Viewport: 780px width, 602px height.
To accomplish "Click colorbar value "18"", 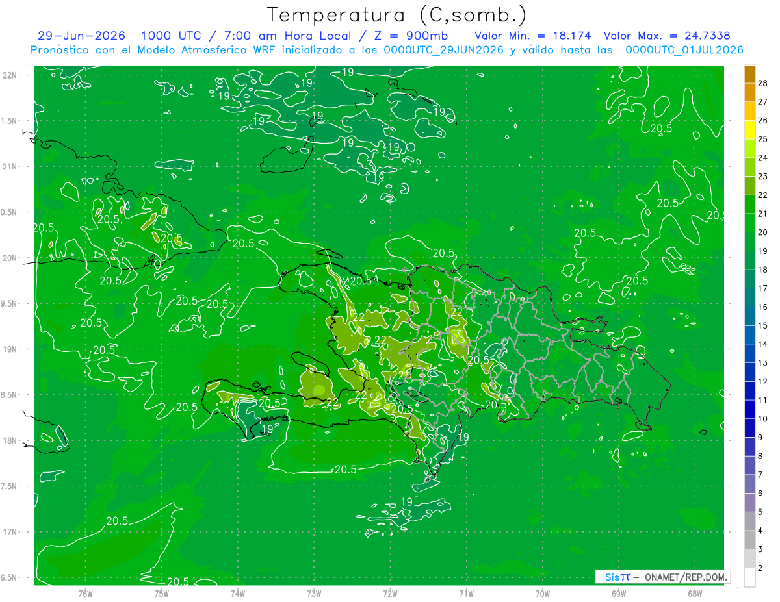I will pos(762,270).
